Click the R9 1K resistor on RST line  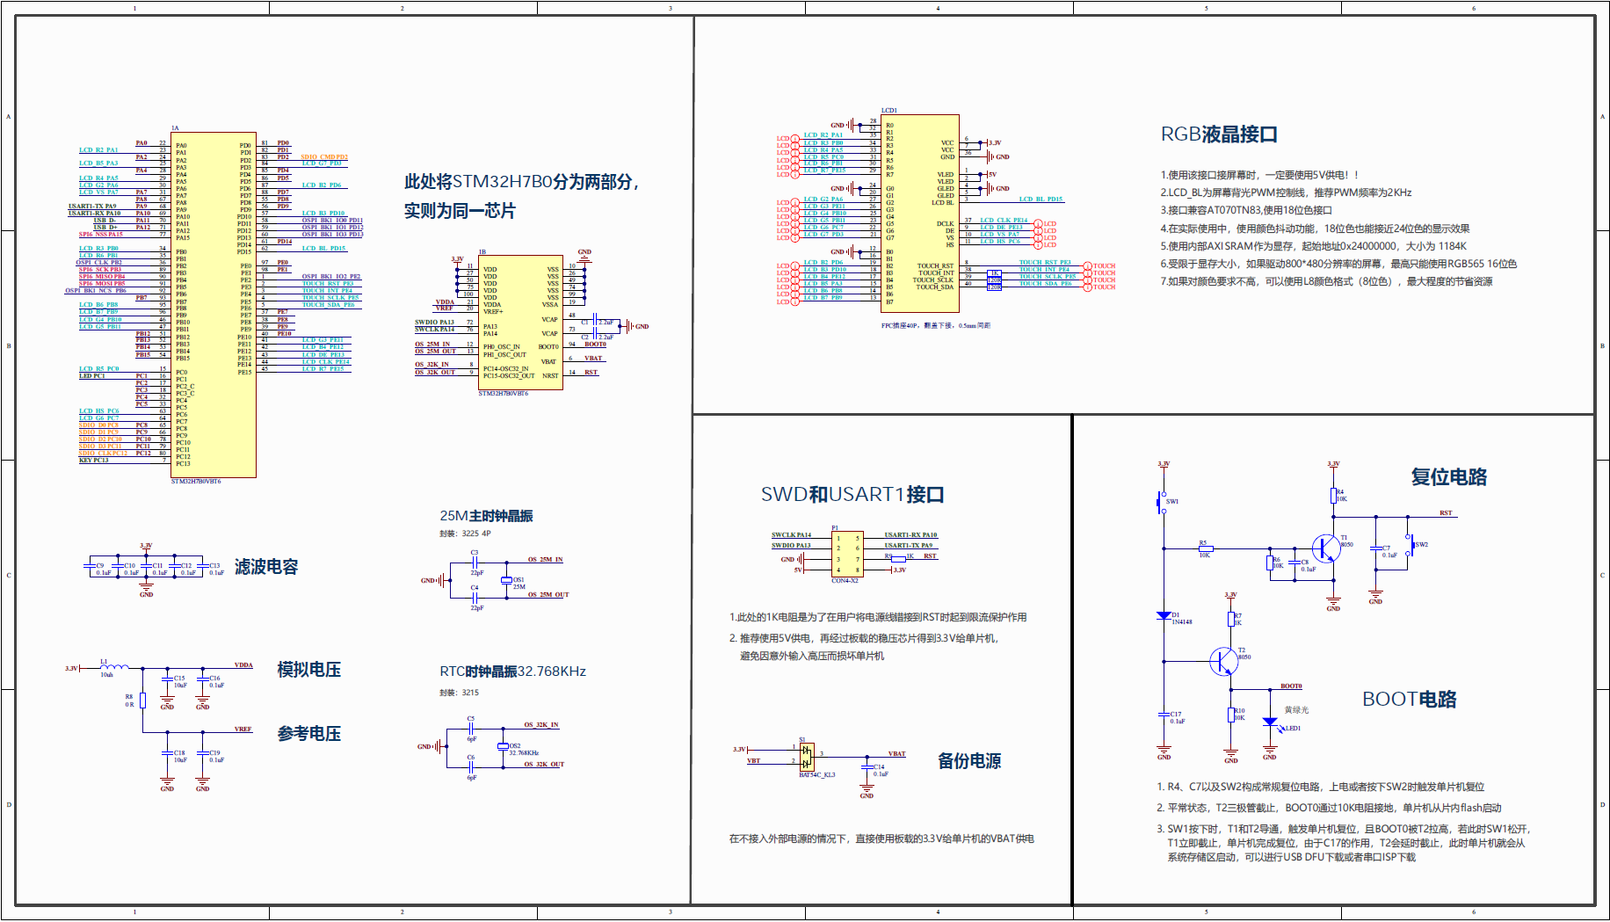[898, 560]
